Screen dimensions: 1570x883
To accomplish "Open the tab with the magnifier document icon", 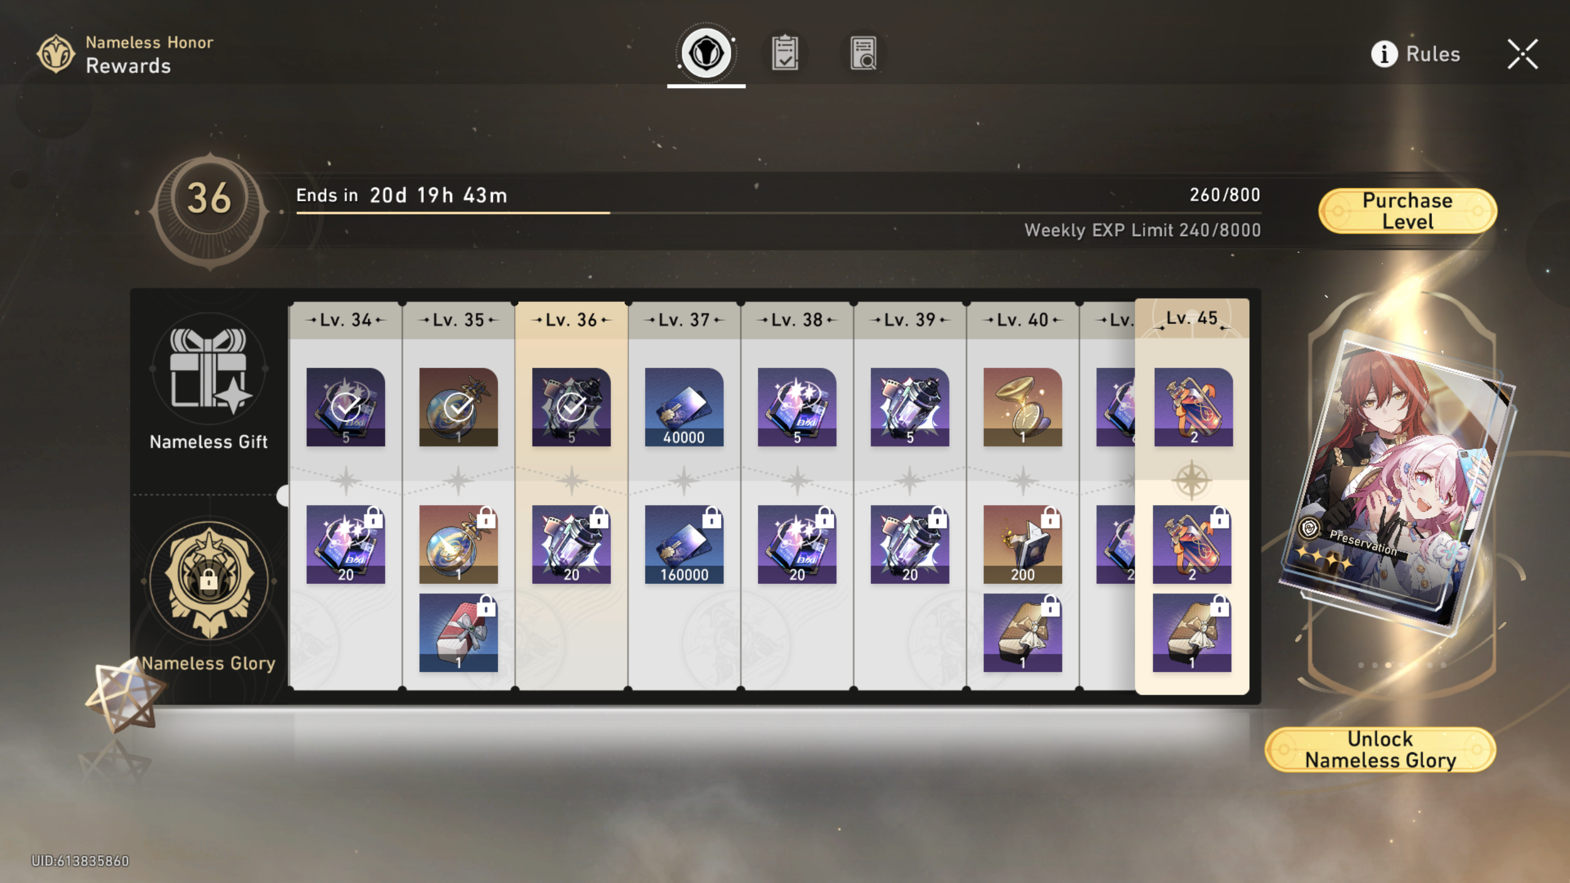I will click(x=863, y=53).
